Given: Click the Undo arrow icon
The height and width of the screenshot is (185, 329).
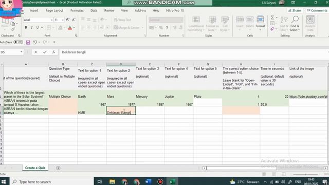Looking at the screenshot, I should (x=35, y=42).
